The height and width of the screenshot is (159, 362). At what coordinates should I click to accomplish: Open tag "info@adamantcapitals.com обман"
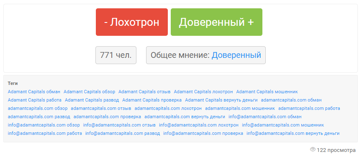[265, 117]
